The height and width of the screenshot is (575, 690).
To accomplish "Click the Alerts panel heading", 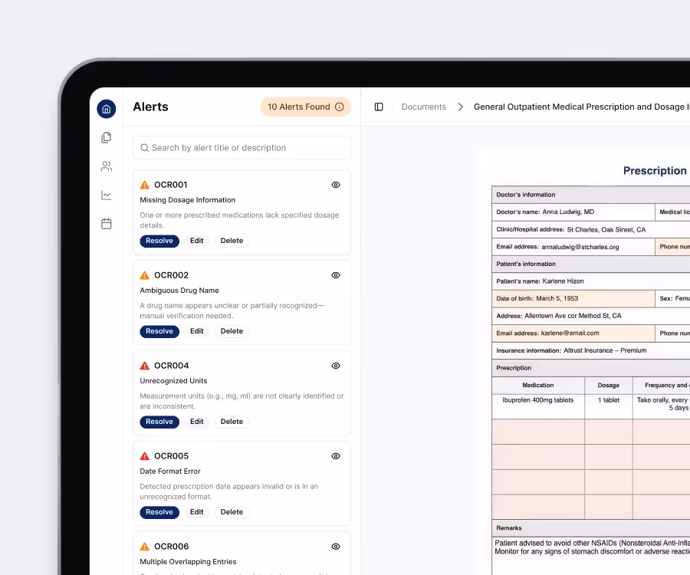I will [x=150, y=107].
